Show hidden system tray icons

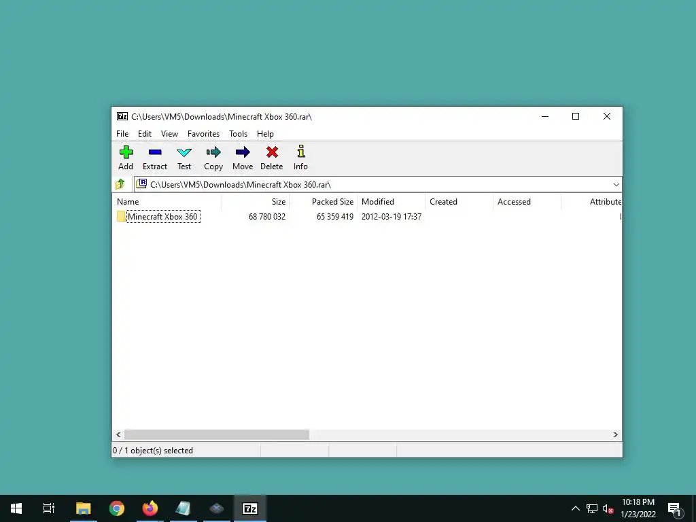(x=575, y=508)
